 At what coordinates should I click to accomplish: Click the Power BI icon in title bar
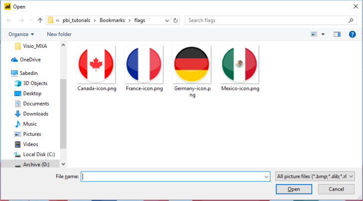(7, 6)
